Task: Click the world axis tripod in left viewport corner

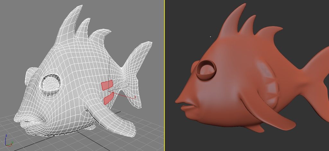Action: tap(9, 140)
